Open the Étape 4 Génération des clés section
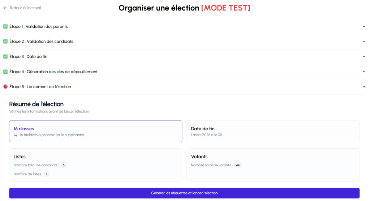 pyautogui.click(x=62, y=72)
